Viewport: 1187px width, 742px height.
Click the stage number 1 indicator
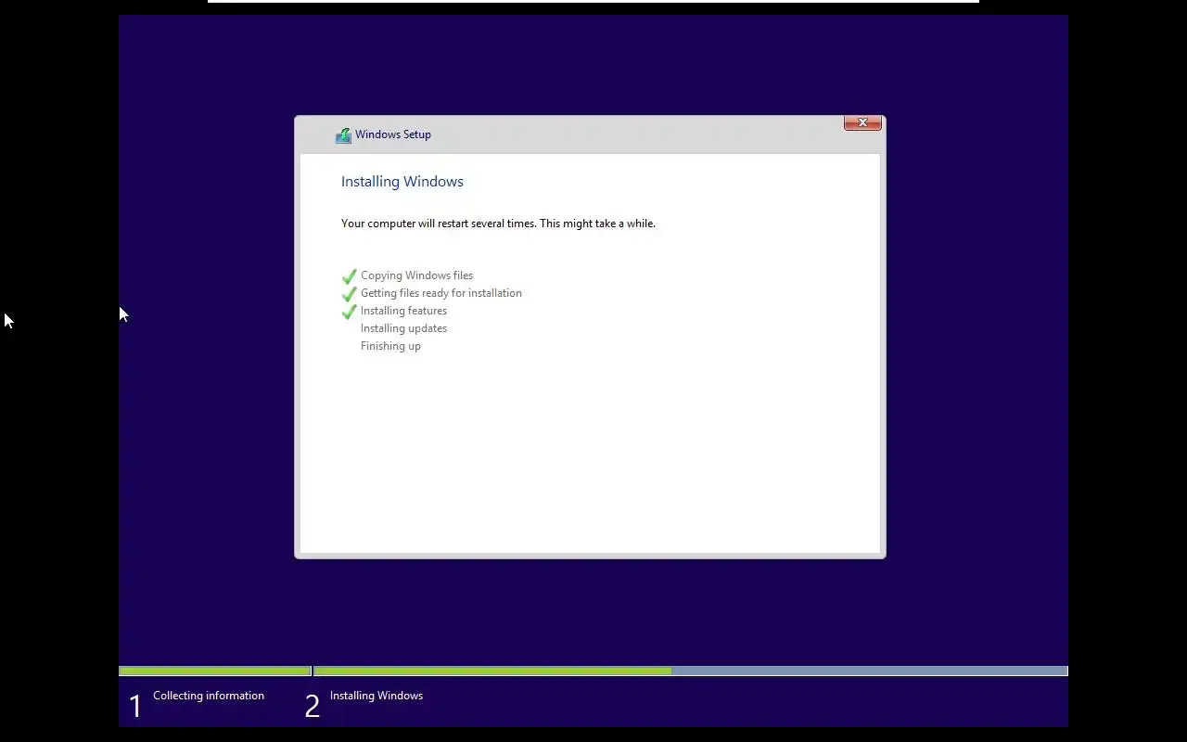pyautogui.click(x=135, y=707)
